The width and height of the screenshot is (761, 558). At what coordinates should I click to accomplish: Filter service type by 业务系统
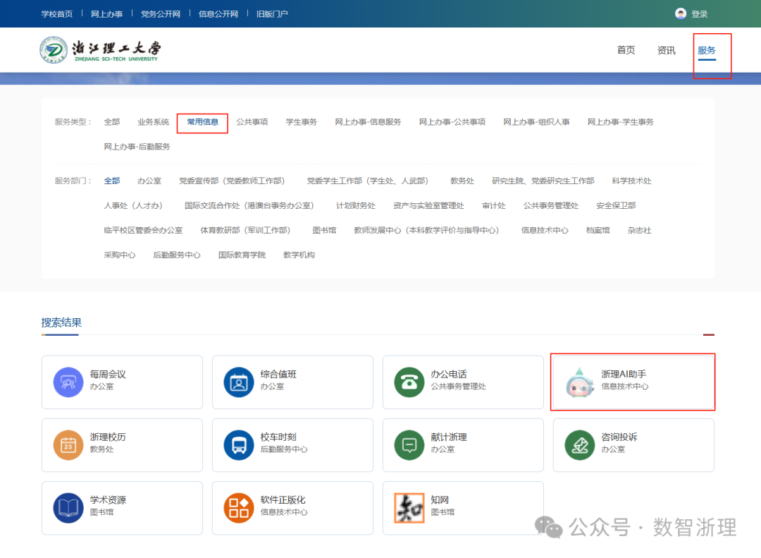pos(153,122)
